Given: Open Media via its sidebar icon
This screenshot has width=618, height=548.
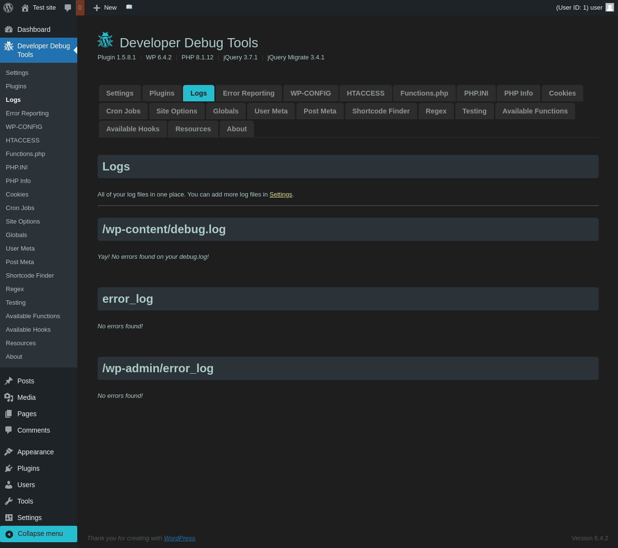Looking at the screenshot, I should point(9,397).
